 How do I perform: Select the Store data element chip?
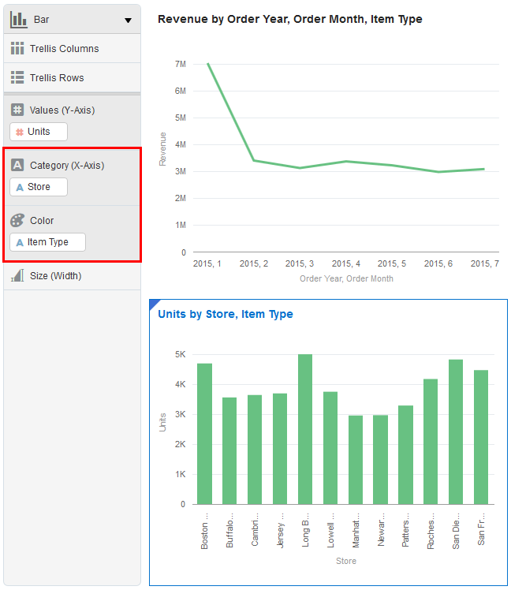(39, 187)
